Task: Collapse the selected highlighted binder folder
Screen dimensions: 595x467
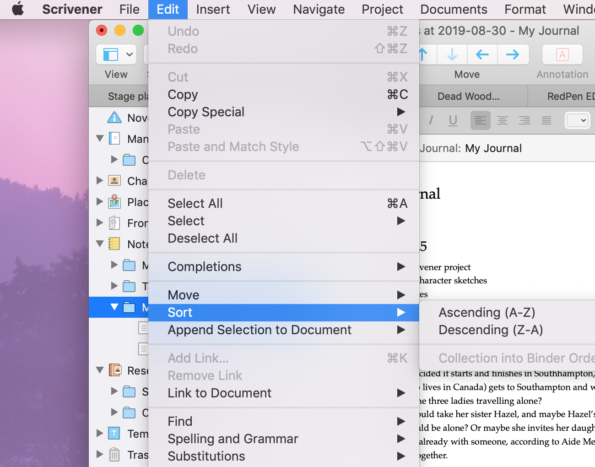Action: [x=114, y=307]
